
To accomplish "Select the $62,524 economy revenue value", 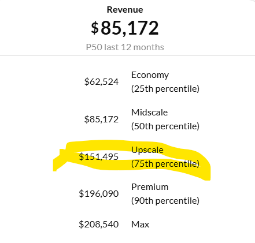I will pos(101,82).
